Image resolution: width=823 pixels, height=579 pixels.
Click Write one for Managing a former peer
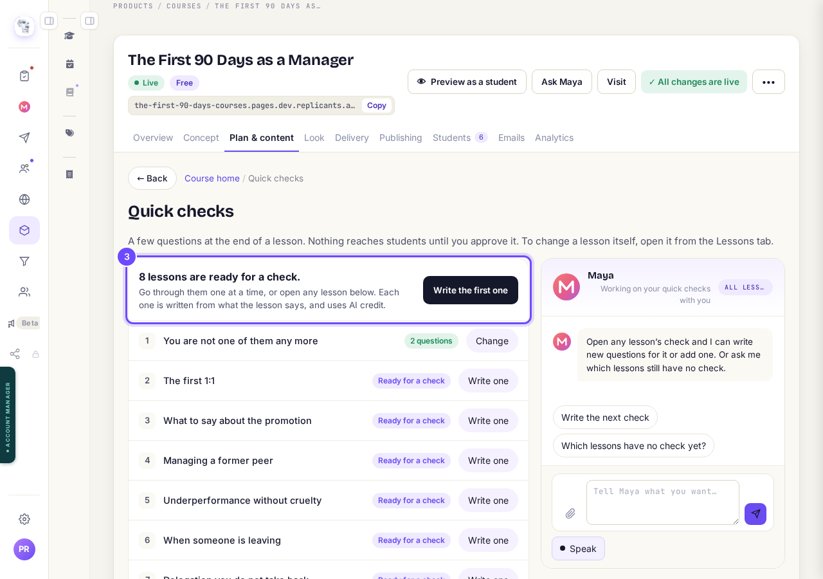click(x=488, y=461)
